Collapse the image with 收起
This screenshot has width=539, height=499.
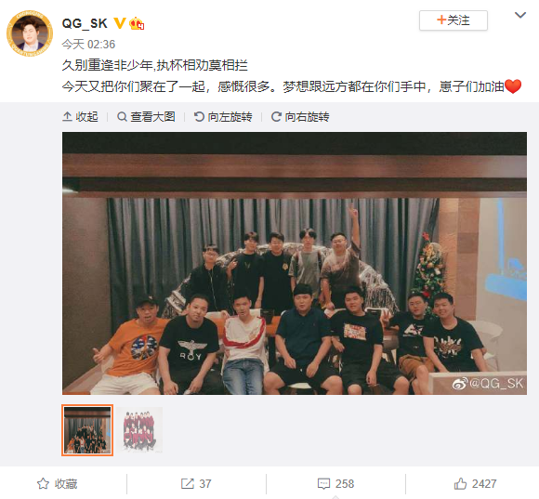[x=80, y=117]
